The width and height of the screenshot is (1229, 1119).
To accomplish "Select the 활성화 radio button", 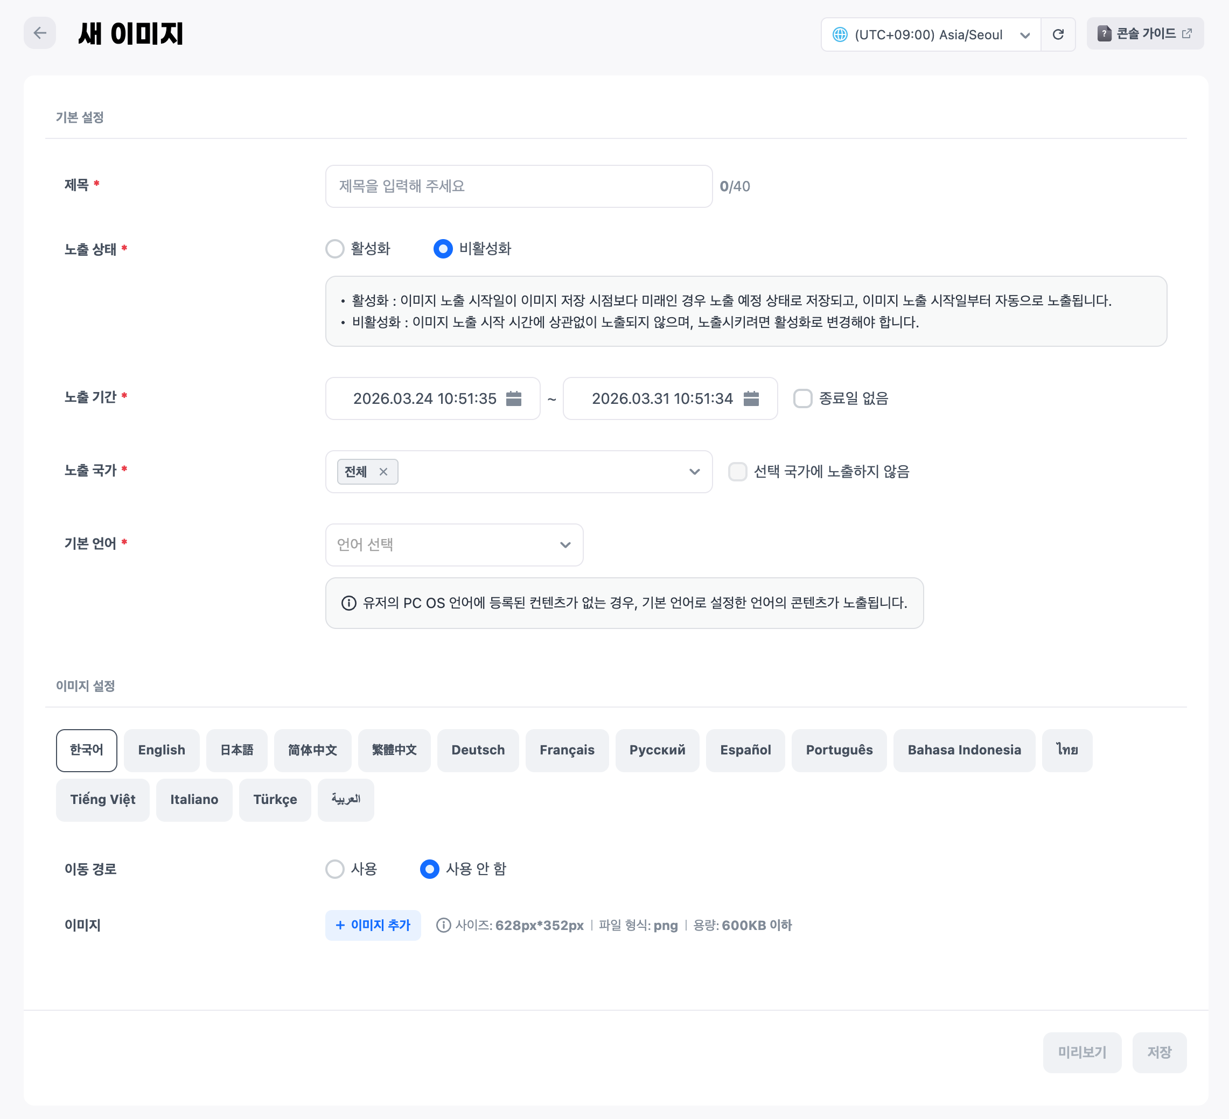I will 336,249.
